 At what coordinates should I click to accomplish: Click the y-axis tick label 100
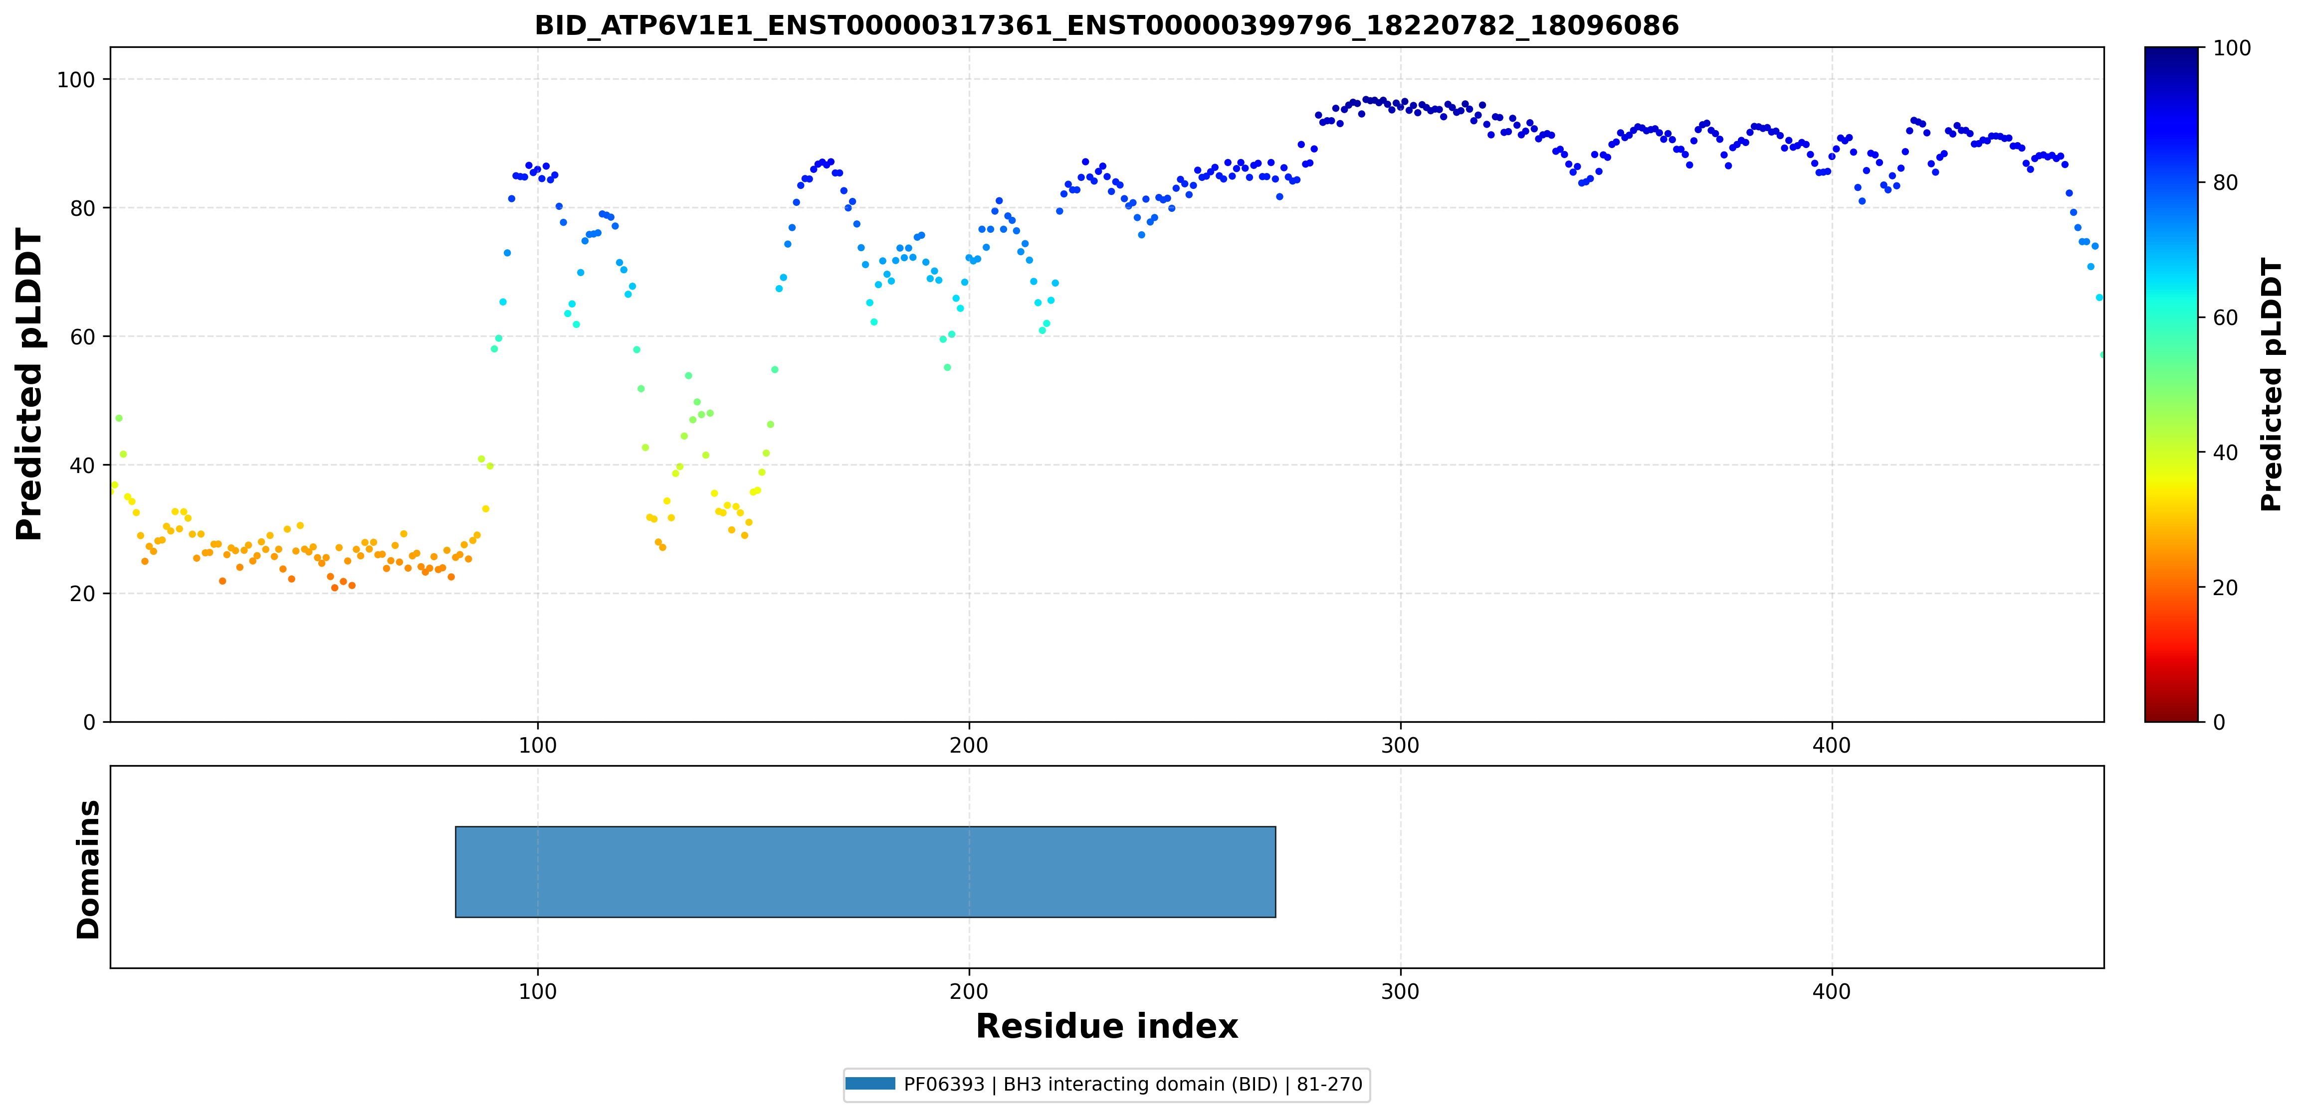pyautogui.click(x=76, y=79)
